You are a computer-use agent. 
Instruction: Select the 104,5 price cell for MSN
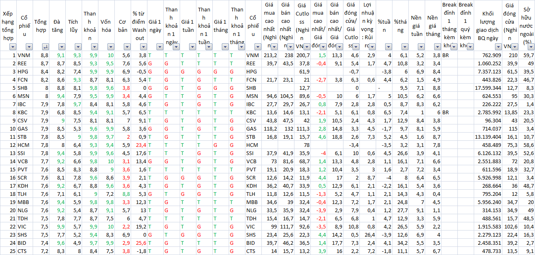click(286, 96)
